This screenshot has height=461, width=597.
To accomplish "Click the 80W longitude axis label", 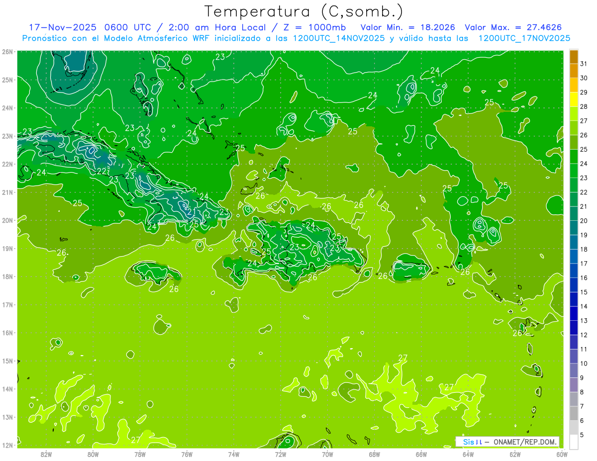I will coord(93,454).
